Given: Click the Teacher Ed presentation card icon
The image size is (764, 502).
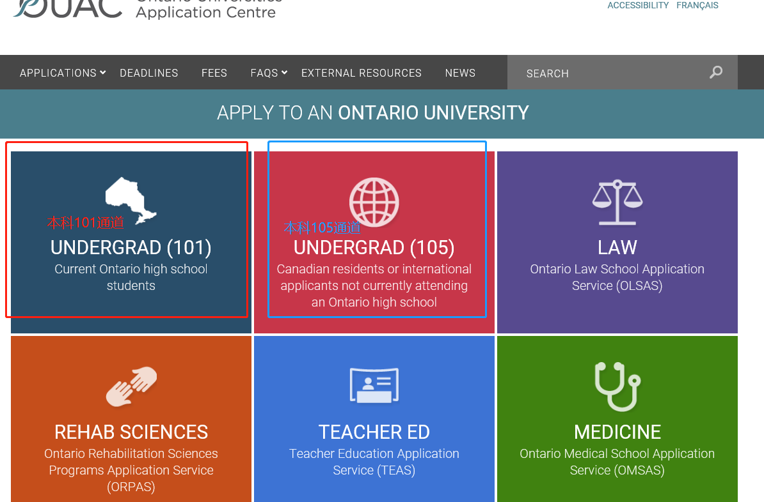Looking at the screenshot, I should point(374,385).
